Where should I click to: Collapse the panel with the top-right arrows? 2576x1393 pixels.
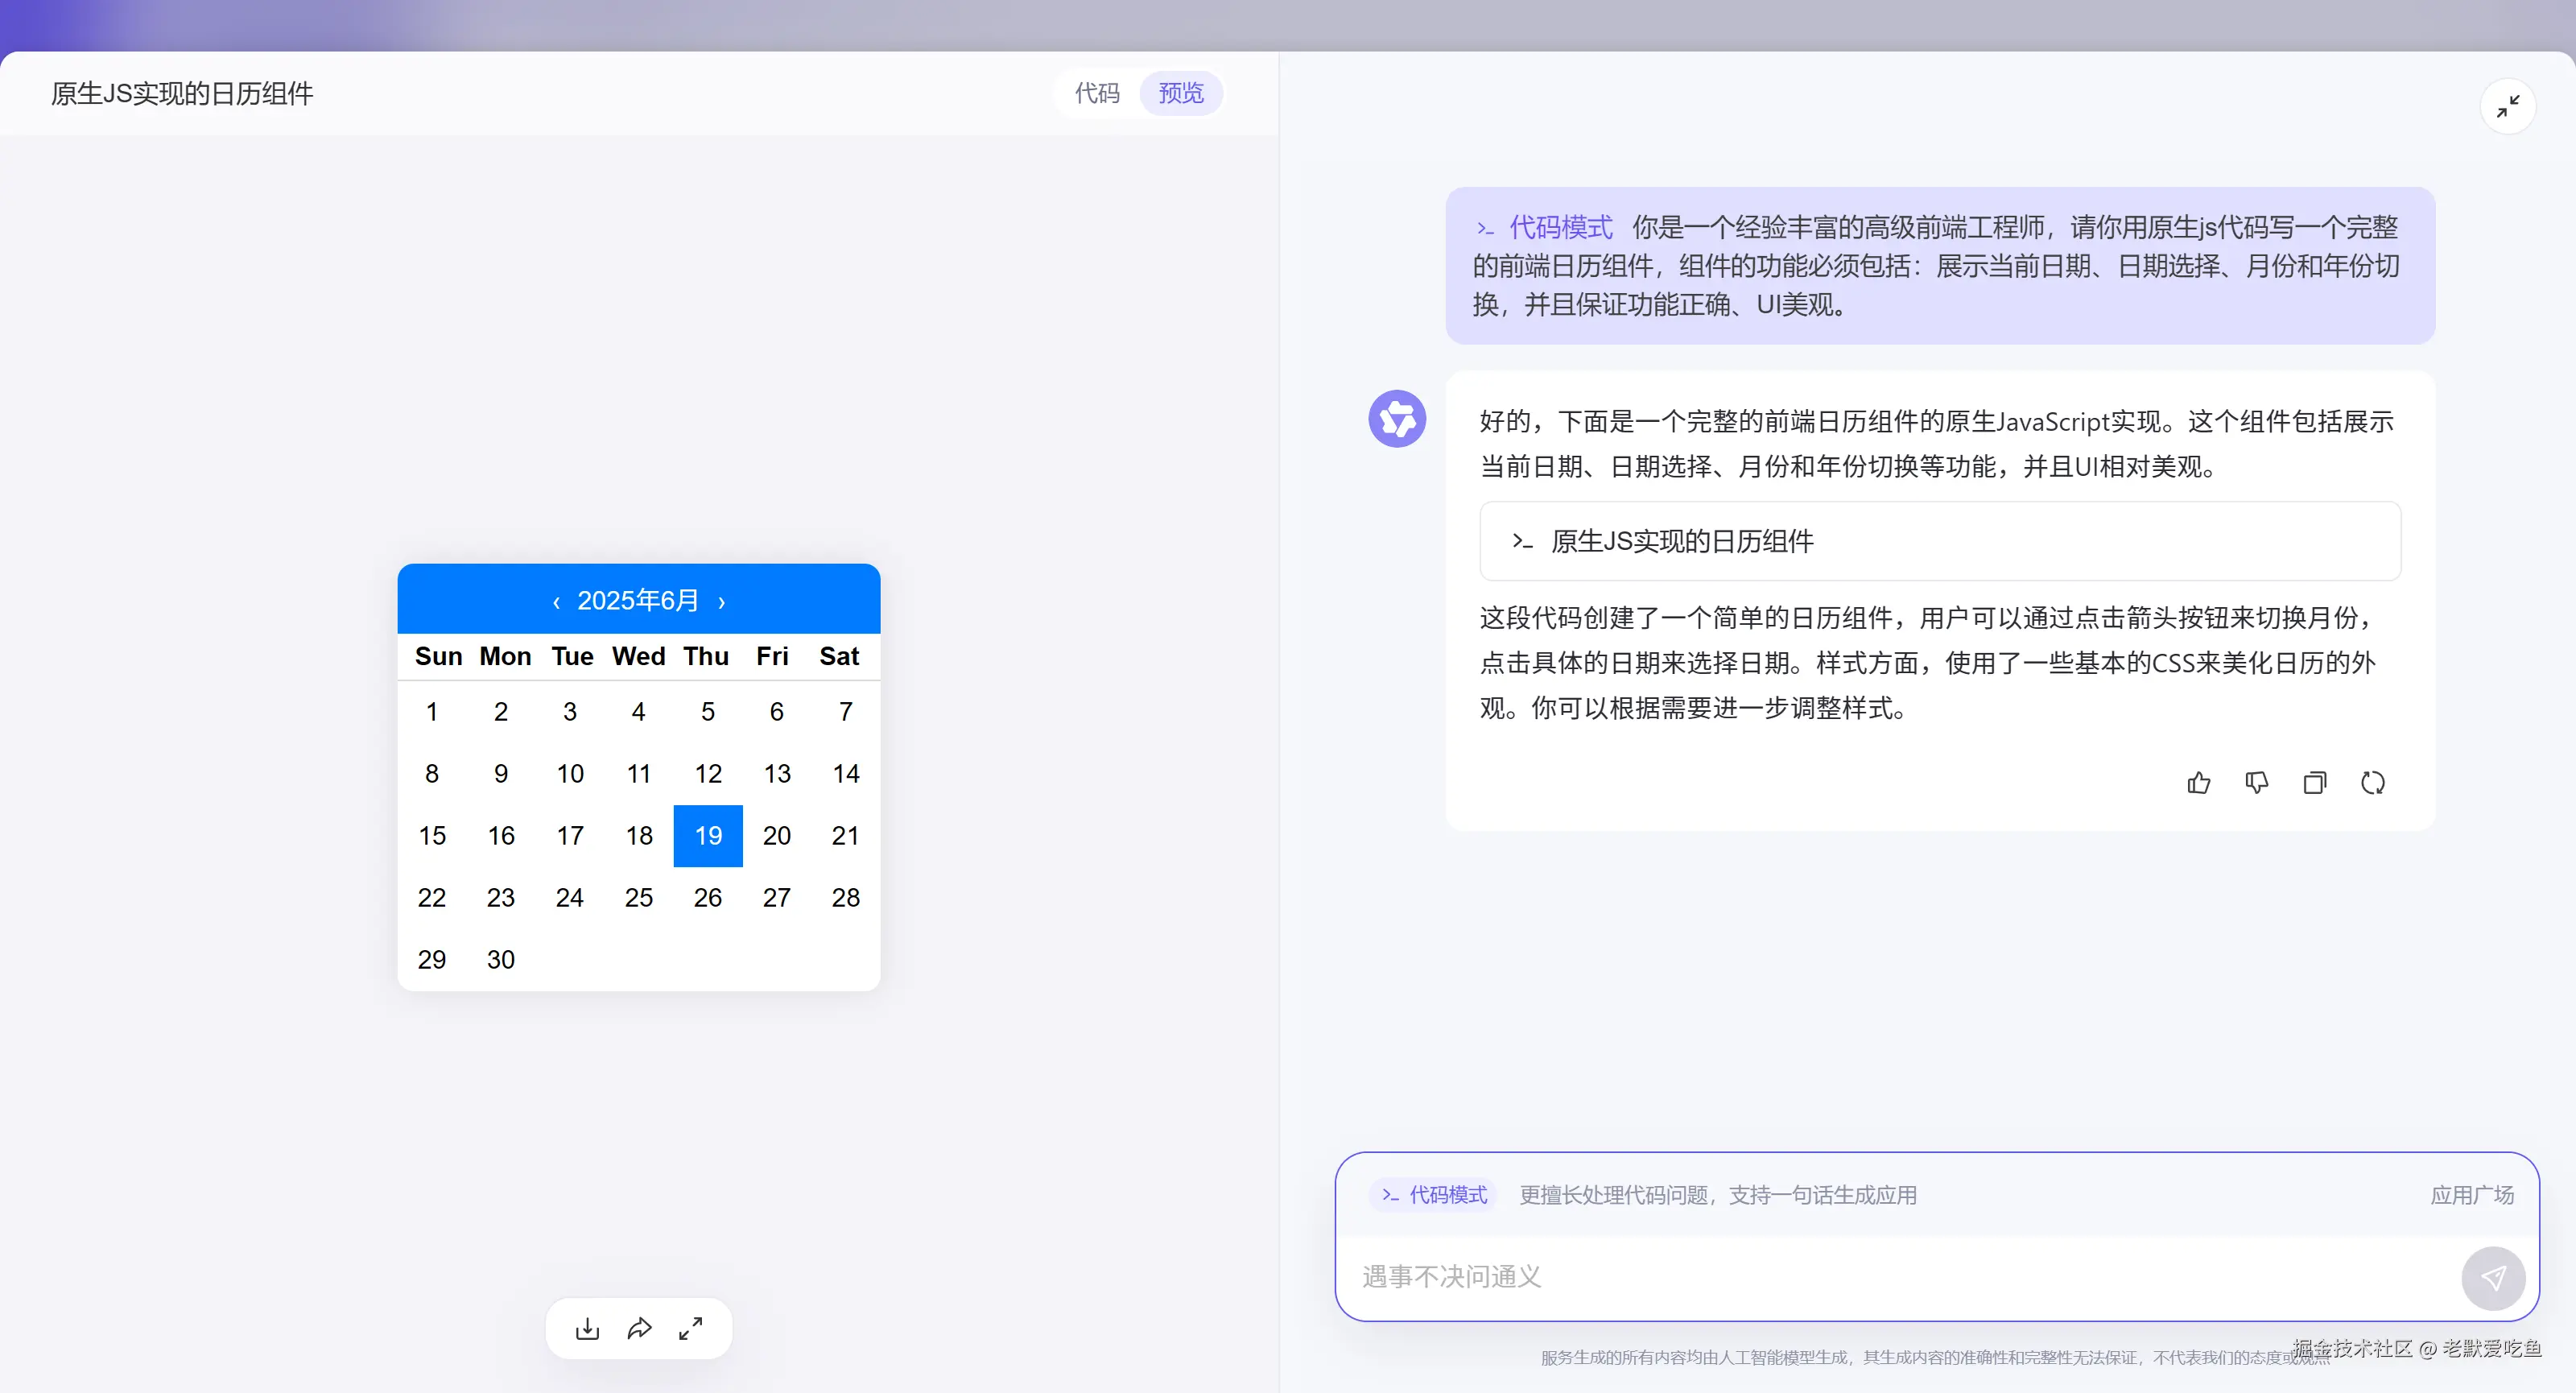click(2509, 105)
